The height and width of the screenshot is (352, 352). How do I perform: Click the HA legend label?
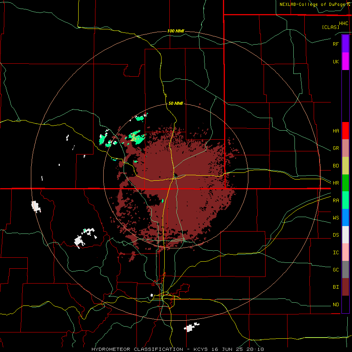[336, 131]
